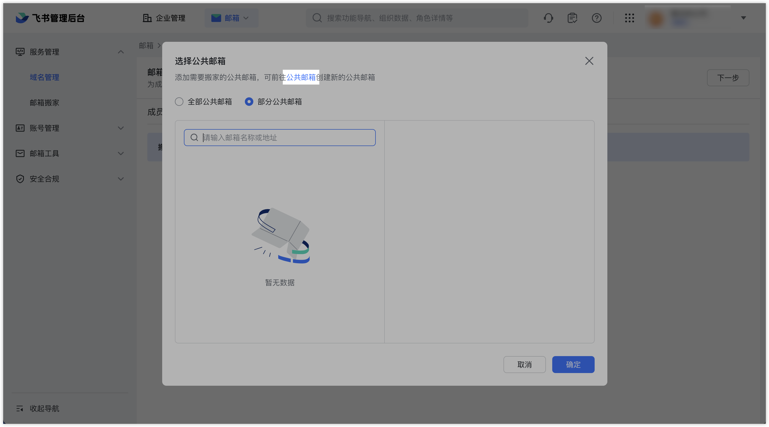This screenshot has width=769, height=427.
Task: Open the task checklist icon in header
Action: (x=572, y=18)
